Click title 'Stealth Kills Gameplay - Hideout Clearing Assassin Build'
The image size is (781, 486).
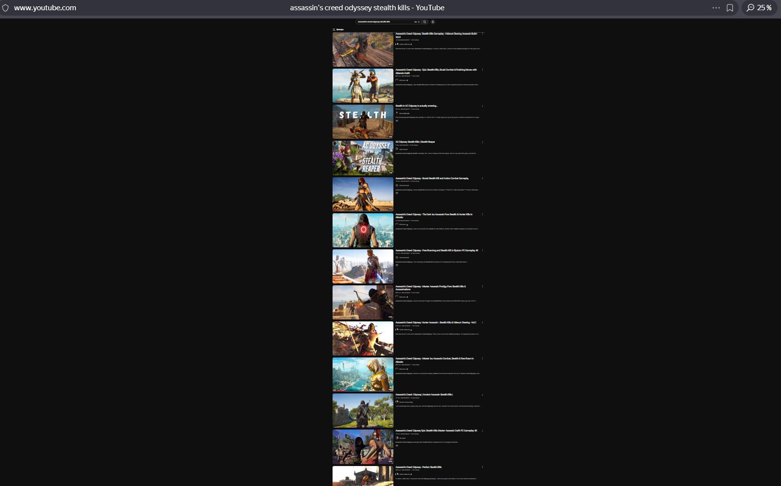click(436, 35)
